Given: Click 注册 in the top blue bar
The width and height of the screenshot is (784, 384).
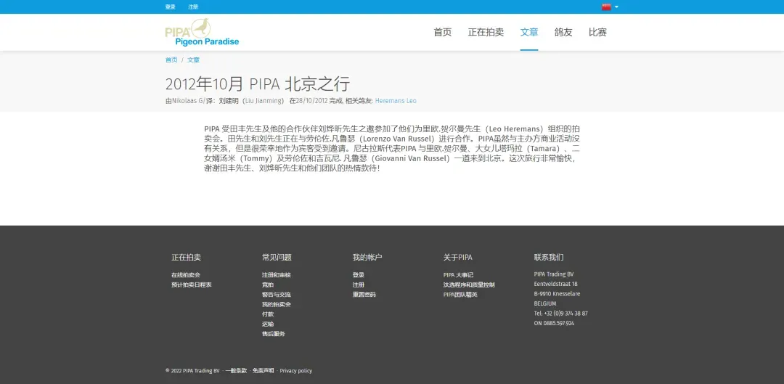Looking at the screenshot, I should [193, 7].
